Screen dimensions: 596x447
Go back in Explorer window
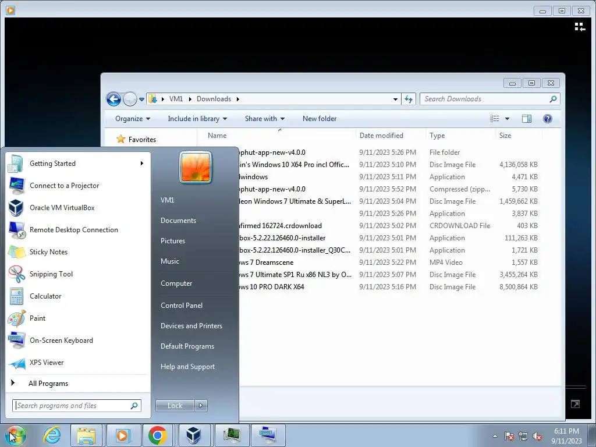click(113, 99)
